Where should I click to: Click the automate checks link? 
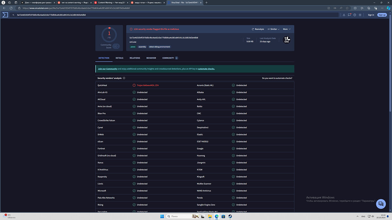206,69
